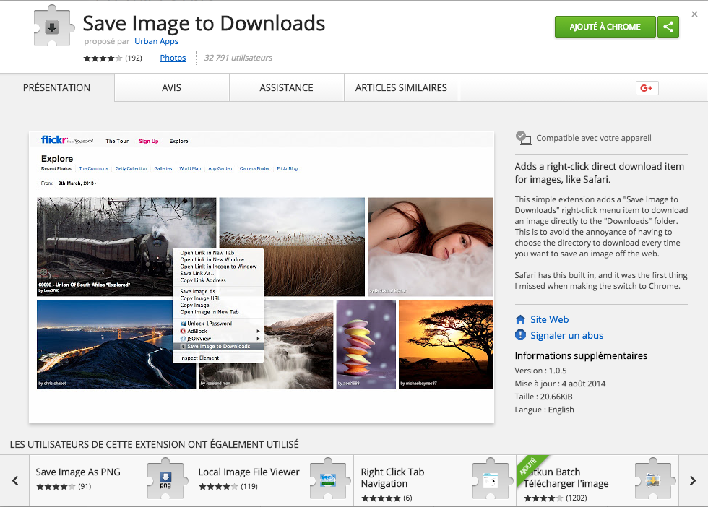708x507 pixels.
Task: Click the report abuse exclamation icon
Action: pyautogui.click(x=520, y=335)
